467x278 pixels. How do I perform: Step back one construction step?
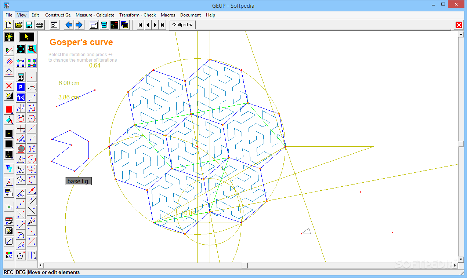[148, 25]
